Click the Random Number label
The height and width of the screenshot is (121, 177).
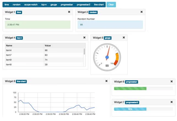[86, 19]
